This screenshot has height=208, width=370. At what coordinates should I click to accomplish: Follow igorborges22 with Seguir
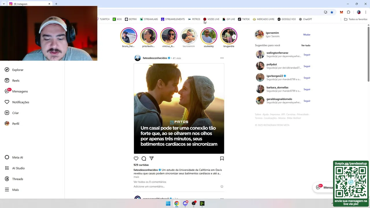tap(307, 78)
